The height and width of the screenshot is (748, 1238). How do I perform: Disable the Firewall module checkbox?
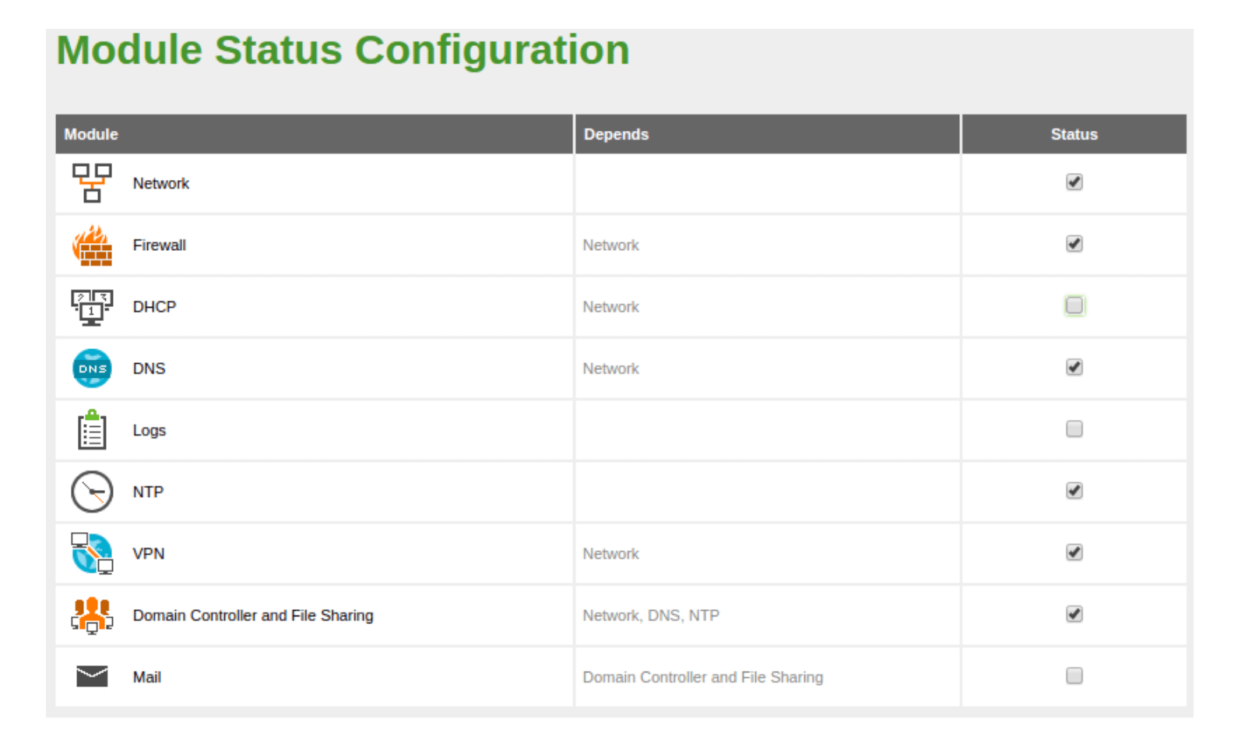point(1074,244)
